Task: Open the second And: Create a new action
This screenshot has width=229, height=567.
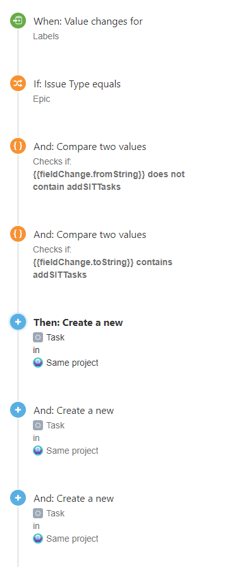Action: [x=73, y=411]
